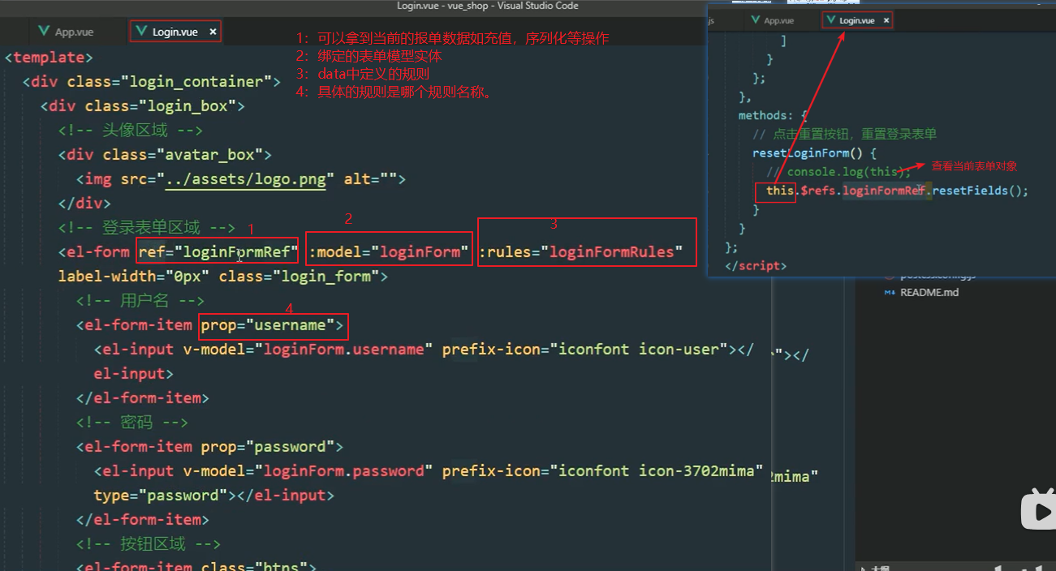Screen dimensions: 1056x571
Task: Click the class="login_form" attribute
Action: coord(299,276)
